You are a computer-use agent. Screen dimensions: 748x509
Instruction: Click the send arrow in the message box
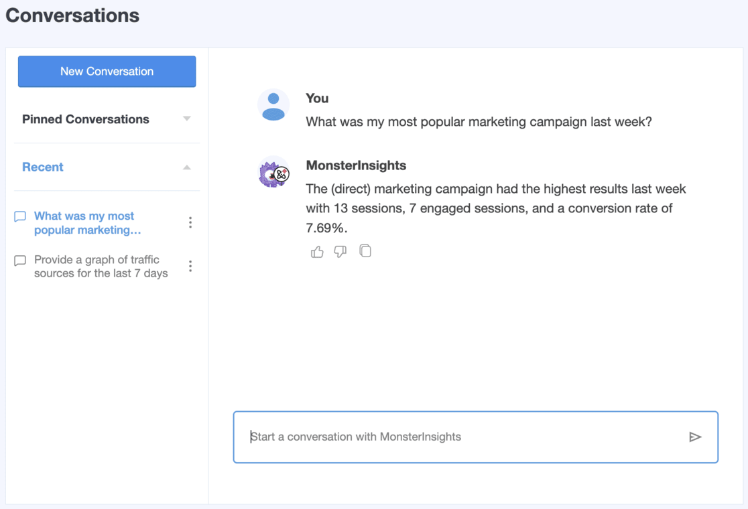[695, 437]
